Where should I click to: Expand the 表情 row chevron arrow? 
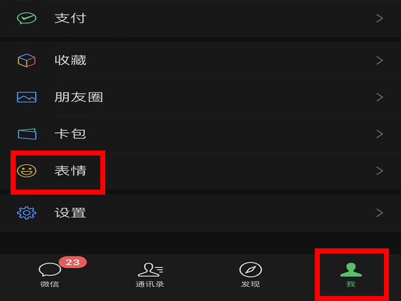pyautogui.click(x=380, y=171)
